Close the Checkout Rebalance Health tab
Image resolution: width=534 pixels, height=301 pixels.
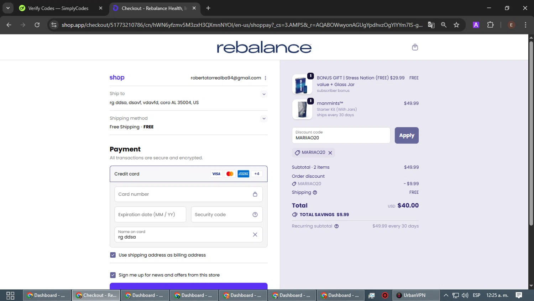click(194, 8)
